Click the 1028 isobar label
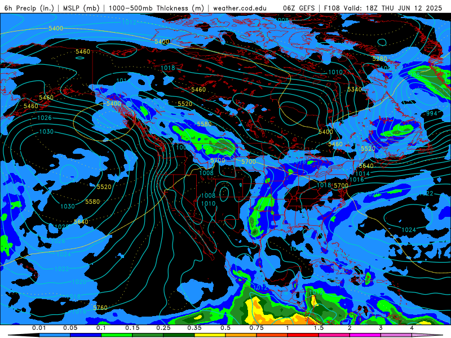 coord(61,227)
